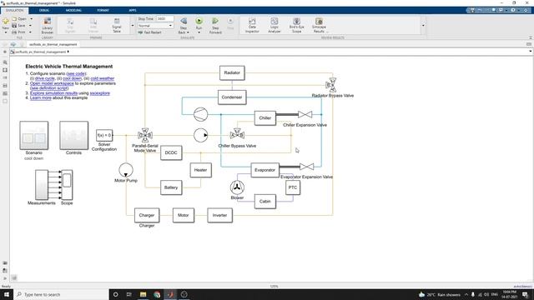
Task: Expand the Prepare gallery arrow
Action: click(x=133, y=26)
